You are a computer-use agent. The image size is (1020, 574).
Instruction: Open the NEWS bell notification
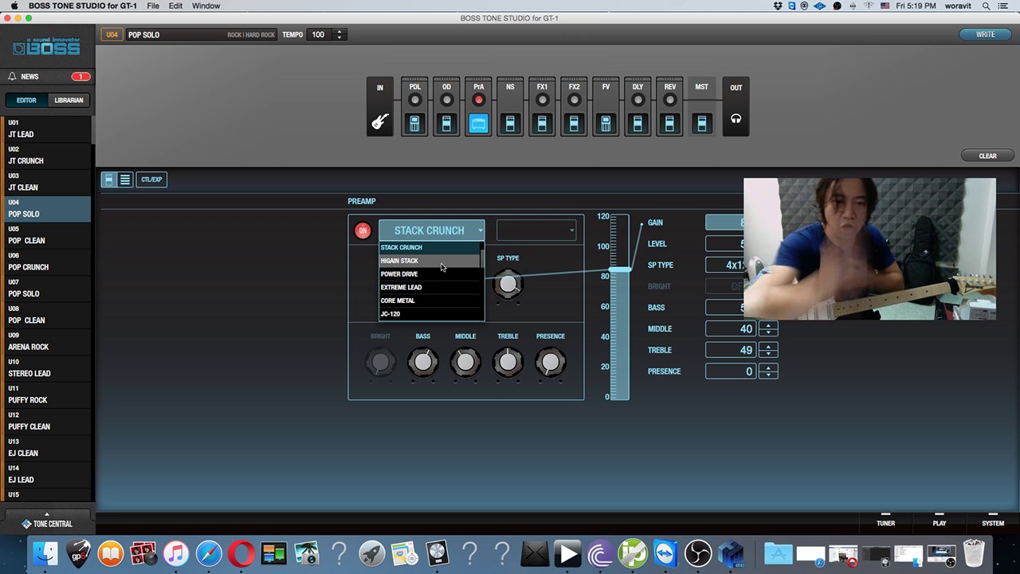click(x=12, y=77)
